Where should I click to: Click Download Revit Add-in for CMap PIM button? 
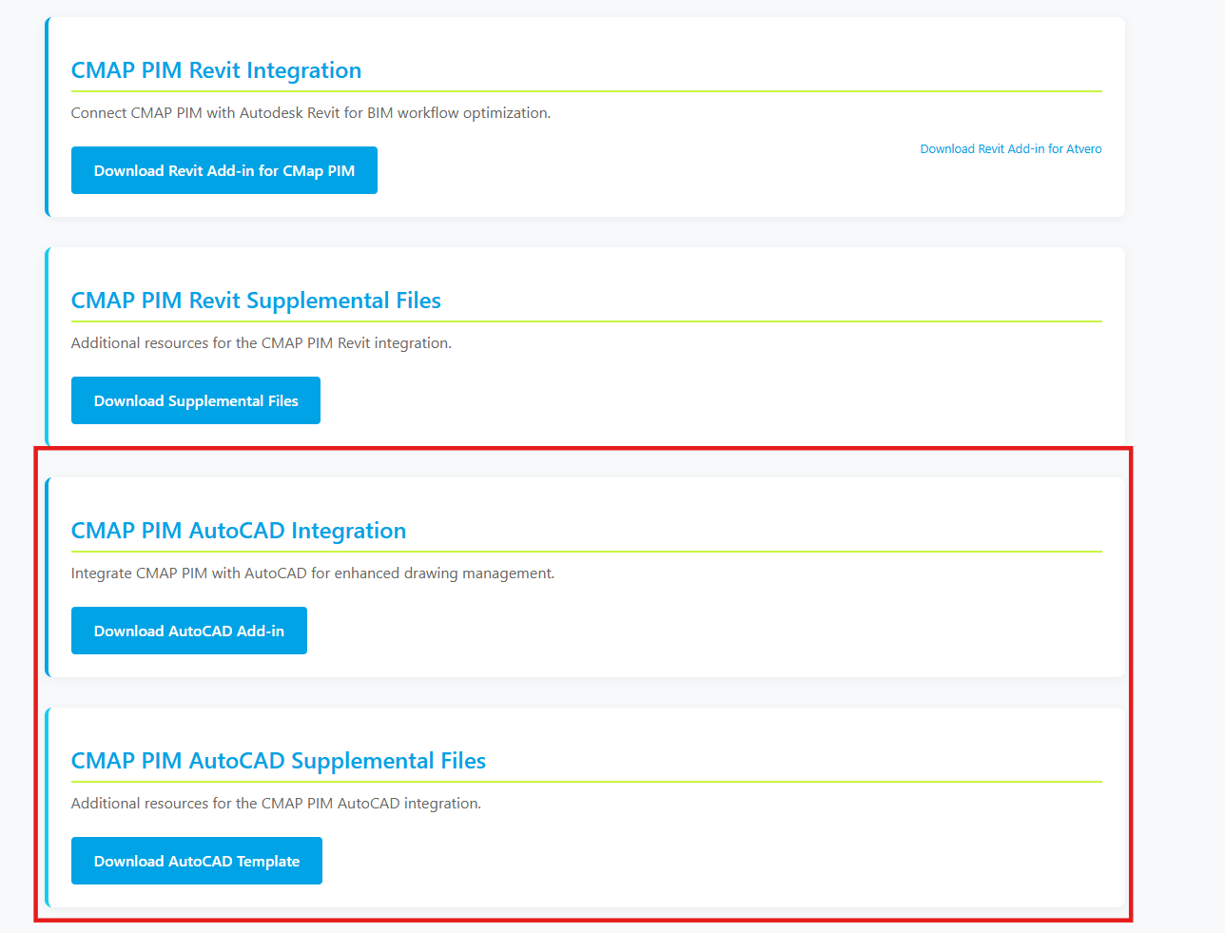click(x=224, y=170)
